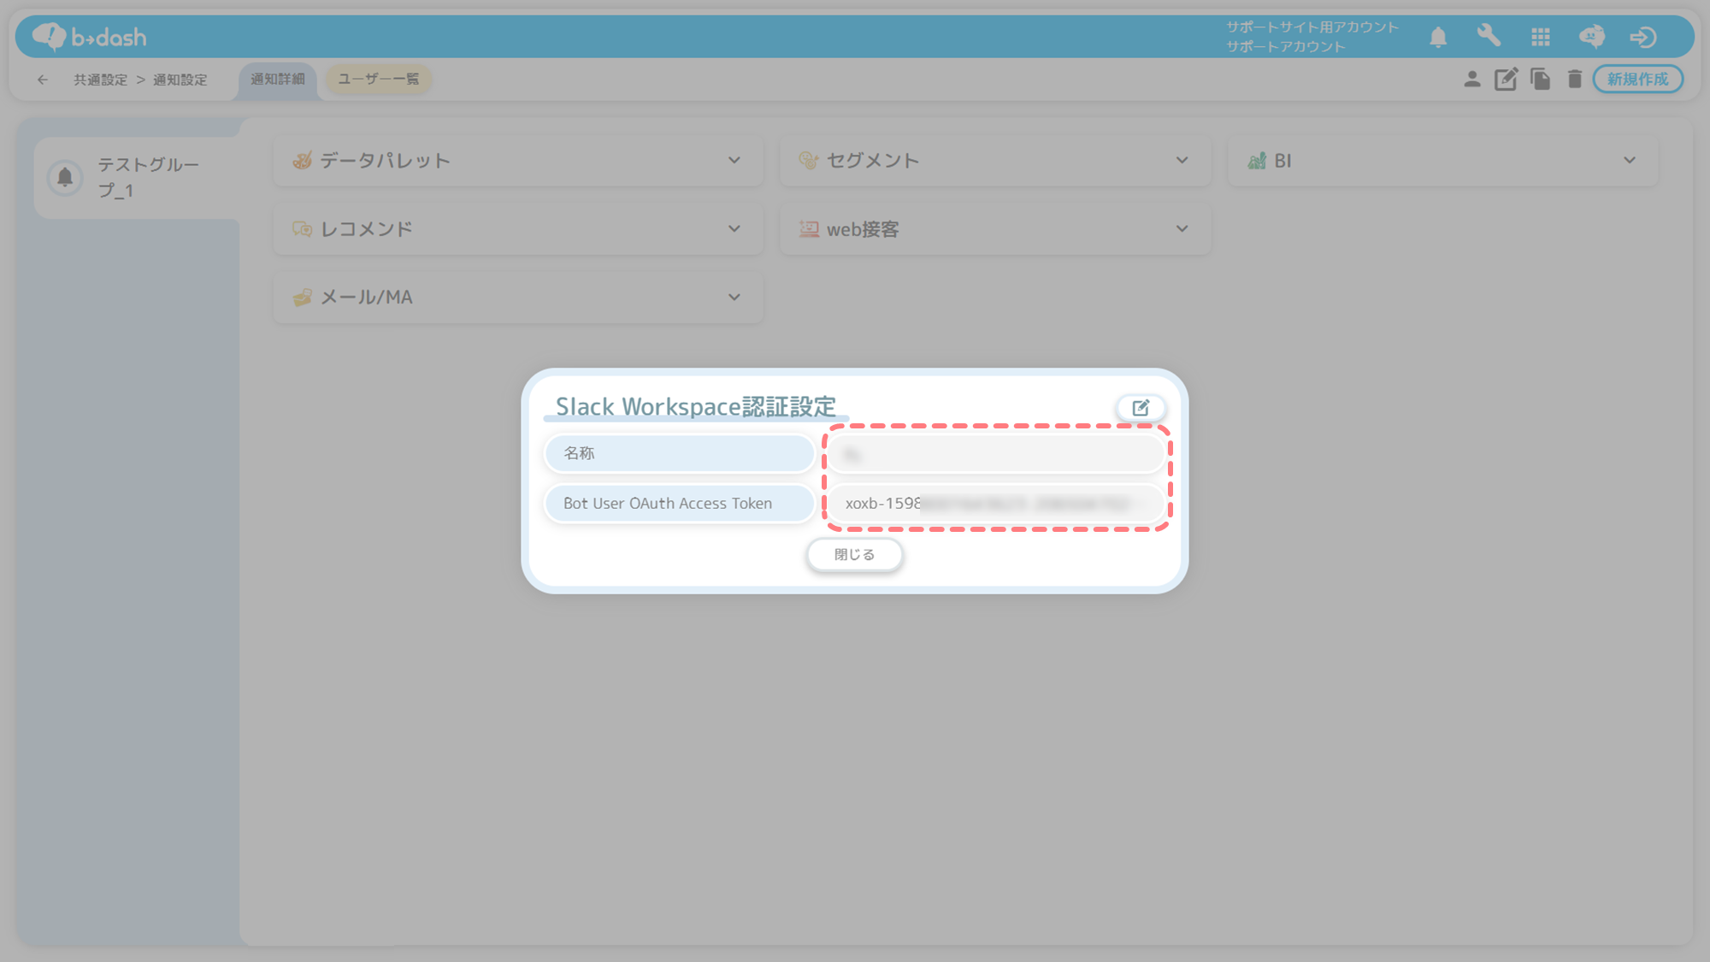1710x962 pixels.
Task: Click the Slack Workspace認証設定 title
Action: tap(695, 406)
